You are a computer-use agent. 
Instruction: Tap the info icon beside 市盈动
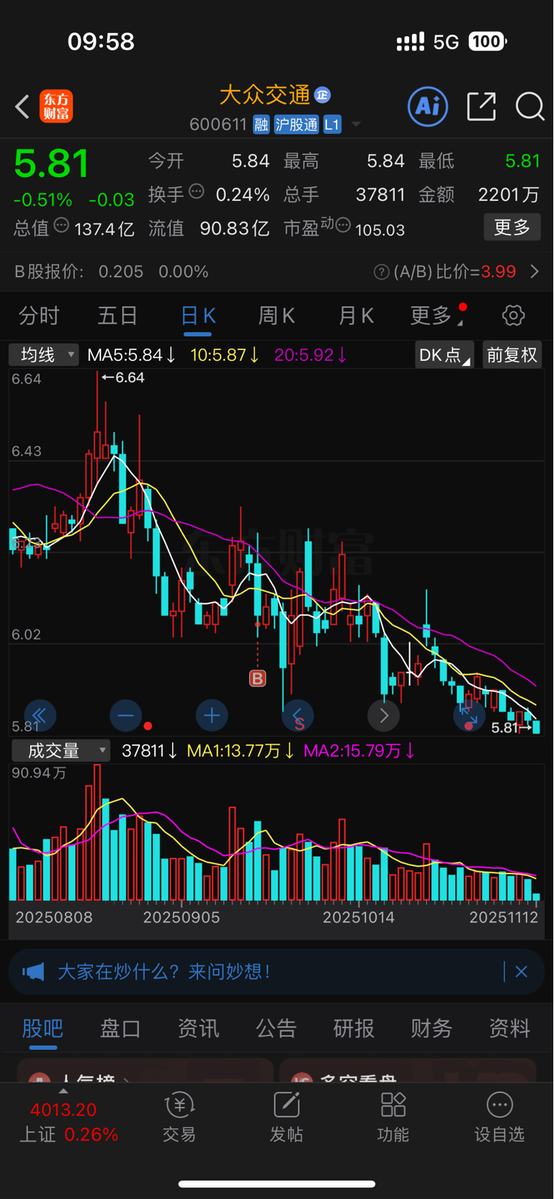click(x=344, y=226)
